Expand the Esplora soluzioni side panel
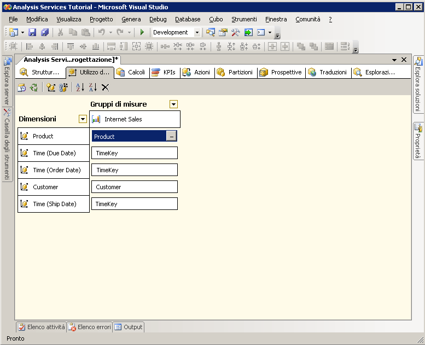 click(418, 84)
